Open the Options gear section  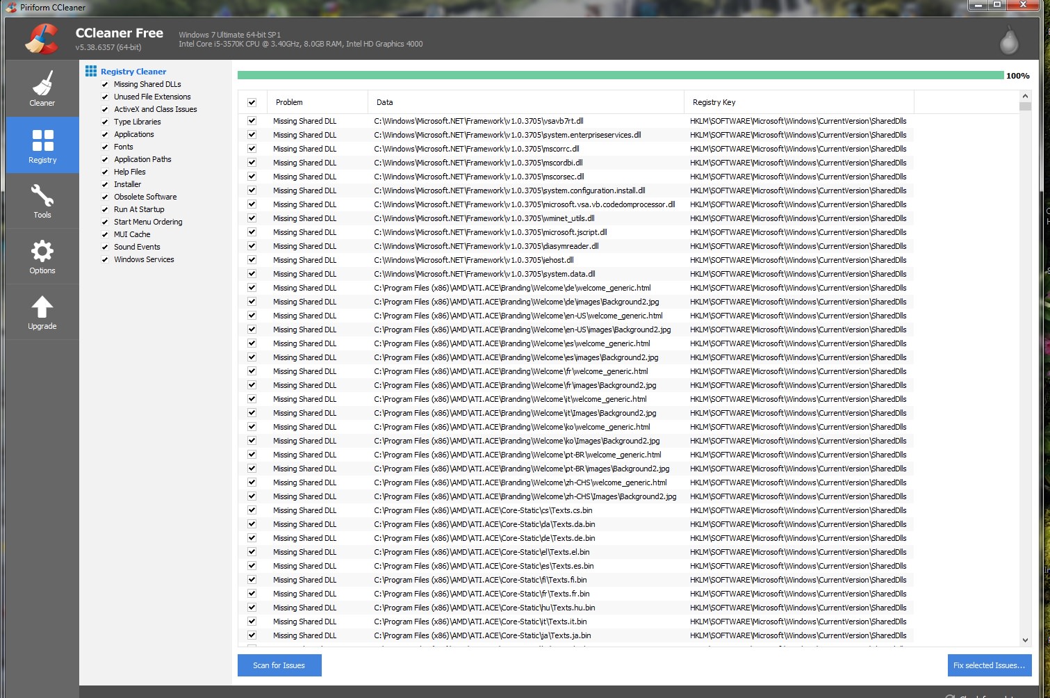(x=42, y=256)
